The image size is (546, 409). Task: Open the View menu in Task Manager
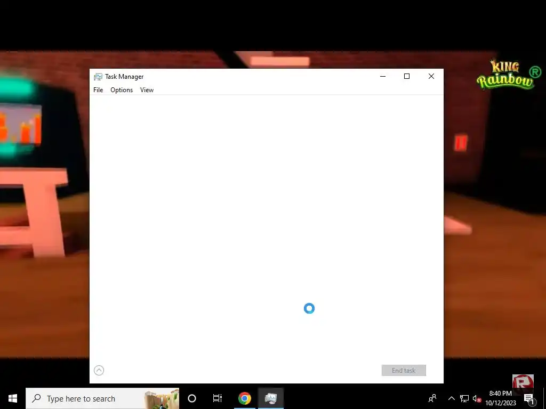(x=147, y=89)
